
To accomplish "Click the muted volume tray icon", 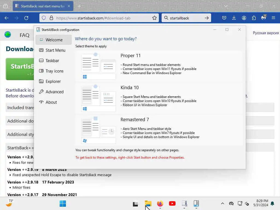I will [247, 203].
